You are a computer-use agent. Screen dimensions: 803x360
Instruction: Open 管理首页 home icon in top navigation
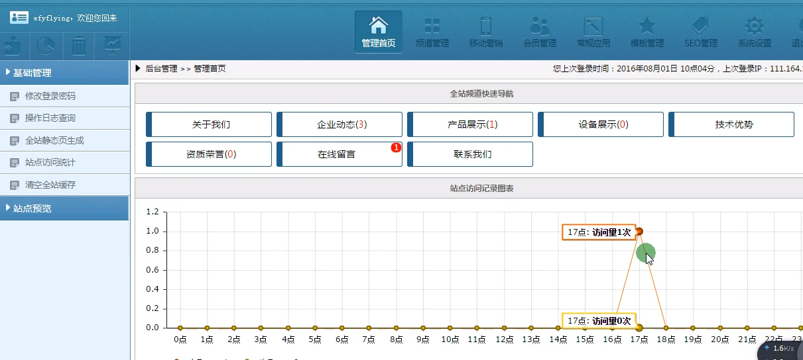[378, 26]
